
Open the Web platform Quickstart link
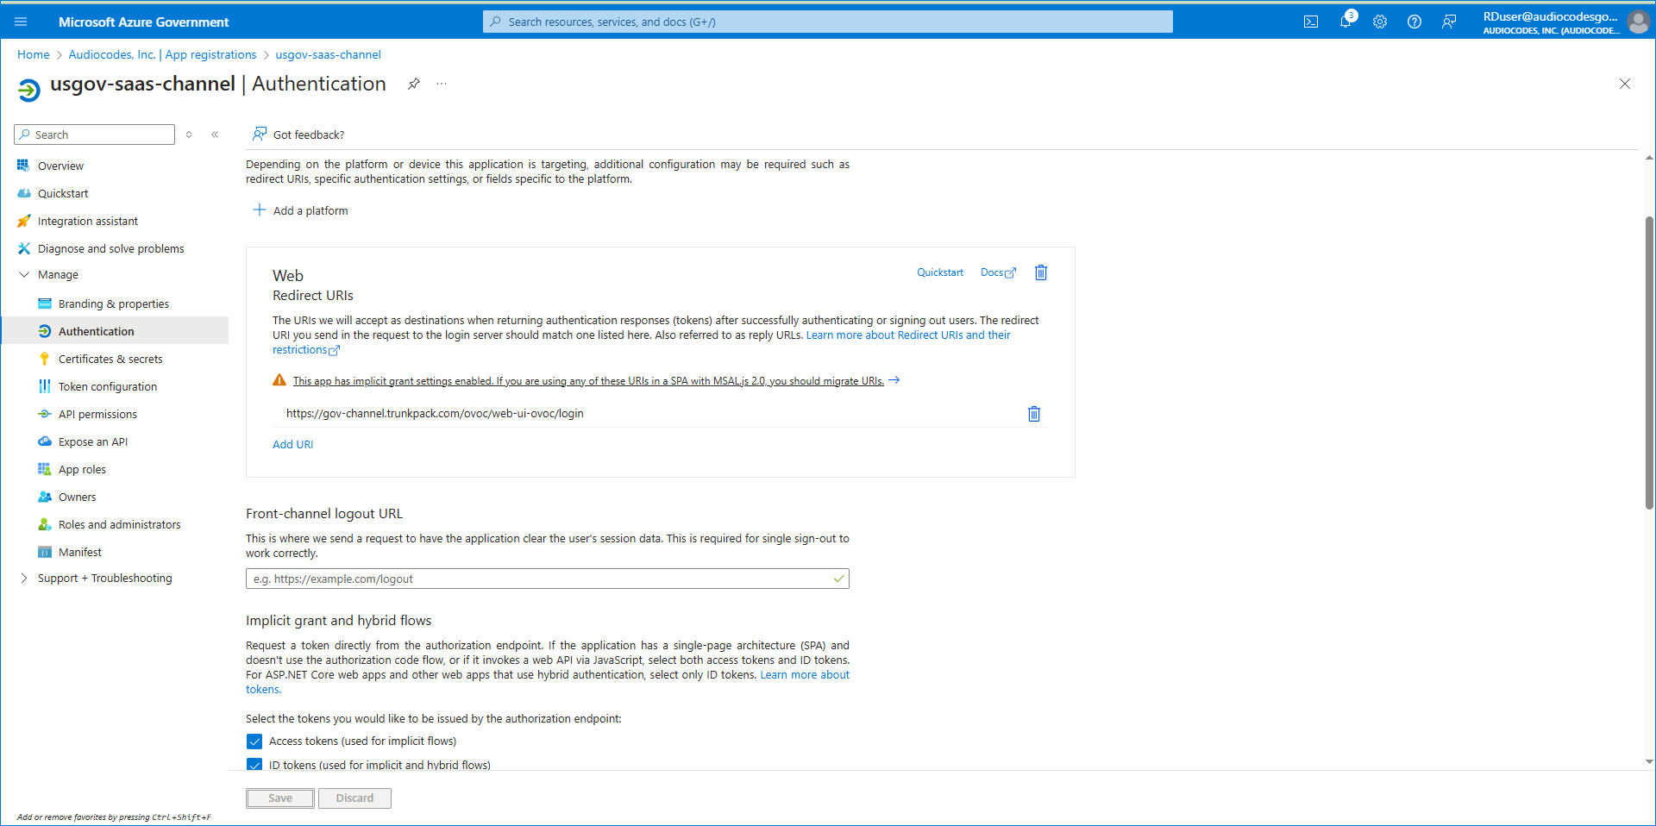pyautogui.click(x=940, y=272)
